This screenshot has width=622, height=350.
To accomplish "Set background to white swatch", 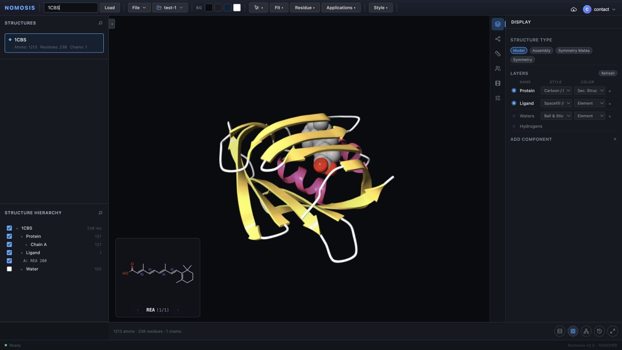I will tap(237, 8).
